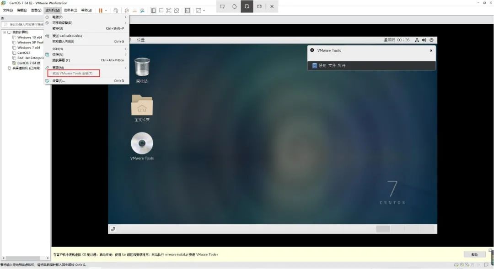Click the library scrollbar right arrow

click(x=48, y=258)
